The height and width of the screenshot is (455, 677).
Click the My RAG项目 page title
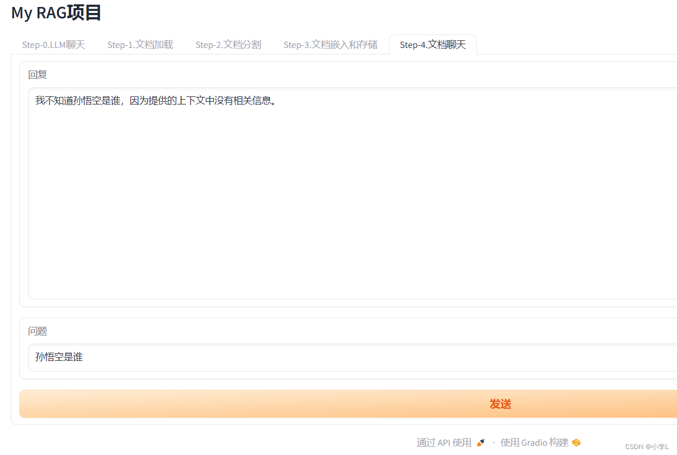[56, 12]
